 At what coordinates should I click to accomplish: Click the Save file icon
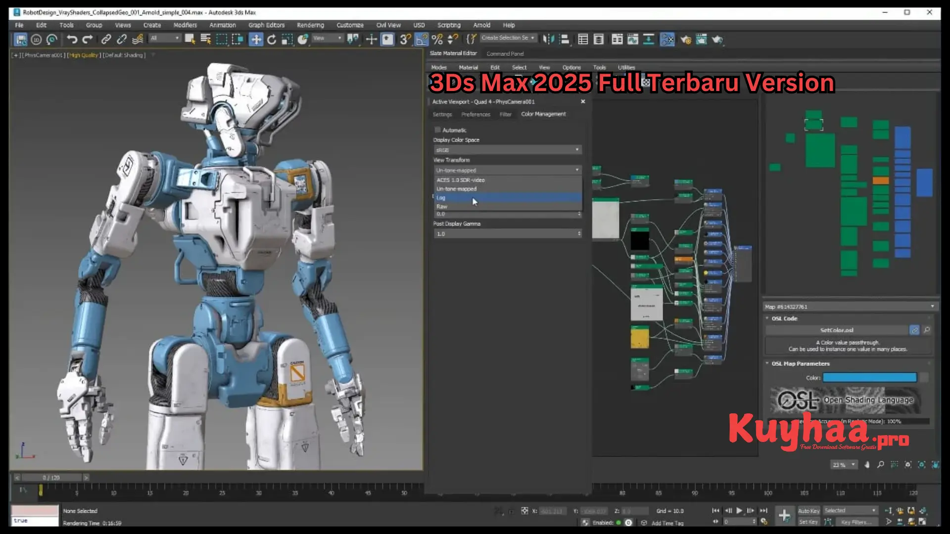pyautogui.click(x=21, y=40)
